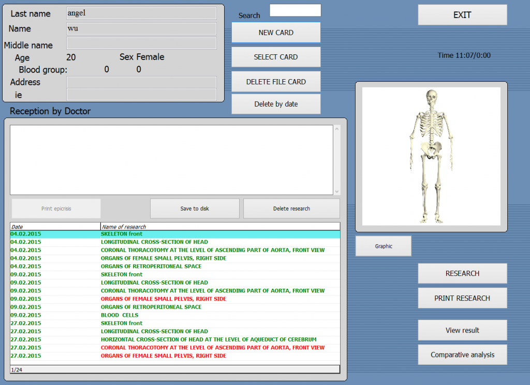The width and height of the screenshot is (530, 385).
Task: Click inside the Search field
Action: 295,10
